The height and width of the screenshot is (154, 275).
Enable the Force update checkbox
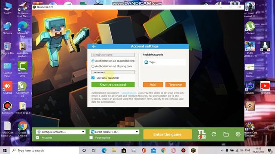point(91,138)
